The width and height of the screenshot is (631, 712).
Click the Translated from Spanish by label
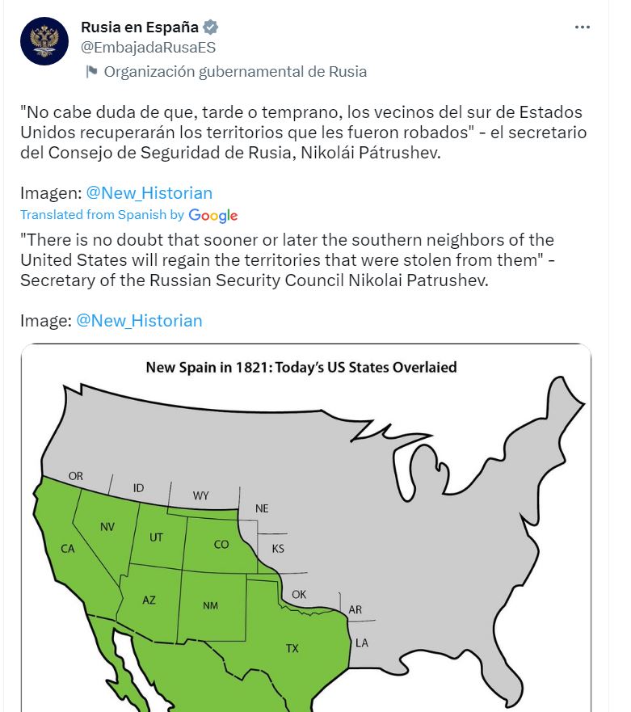pyautogui.click(x=102, y=214)
